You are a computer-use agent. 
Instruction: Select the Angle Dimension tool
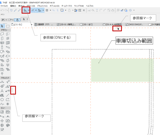pyautogui.click(x=8, y=86)
